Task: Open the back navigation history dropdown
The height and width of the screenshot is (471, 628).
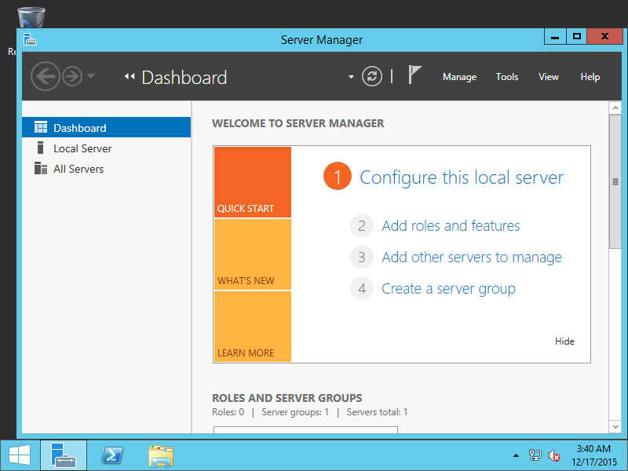Action: [90, 76]
